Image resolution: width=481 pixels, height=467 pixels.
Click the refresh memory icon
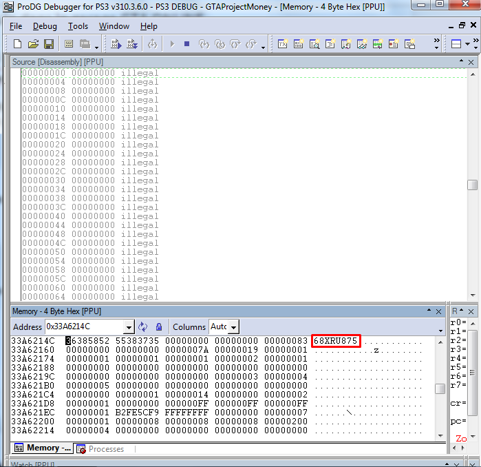pyautogui.click(x=142, y=327)
